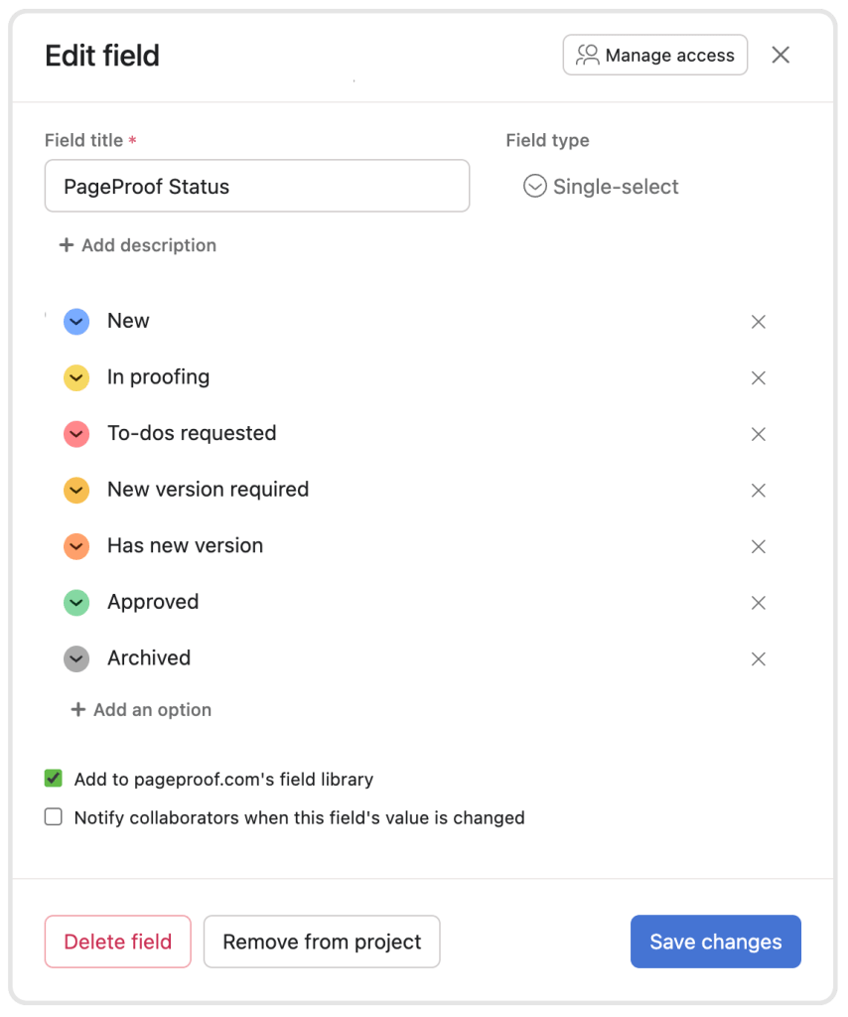Click Save changes button
This screenshot has width=848, height=1017.
coord(715,942)
